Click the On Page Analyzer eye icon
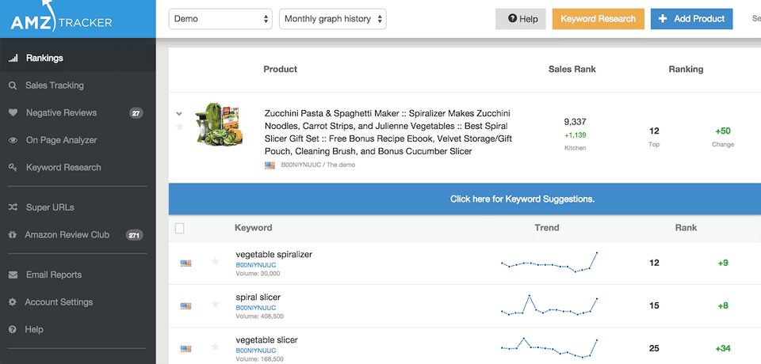Image resolution: width=761 pixels, height=364 pixels. click(x=13, y=140)
